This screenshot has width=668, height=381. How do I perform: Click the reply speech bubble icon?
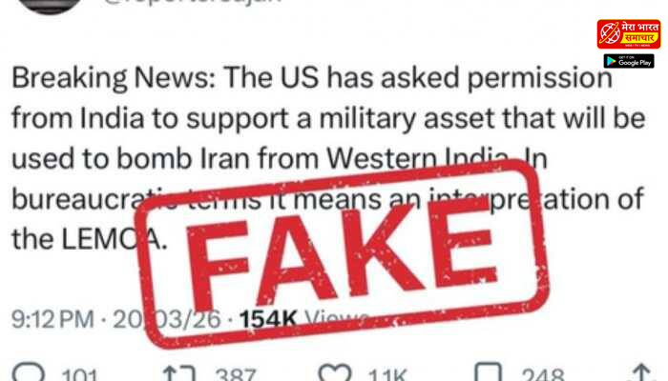point(28,372)
